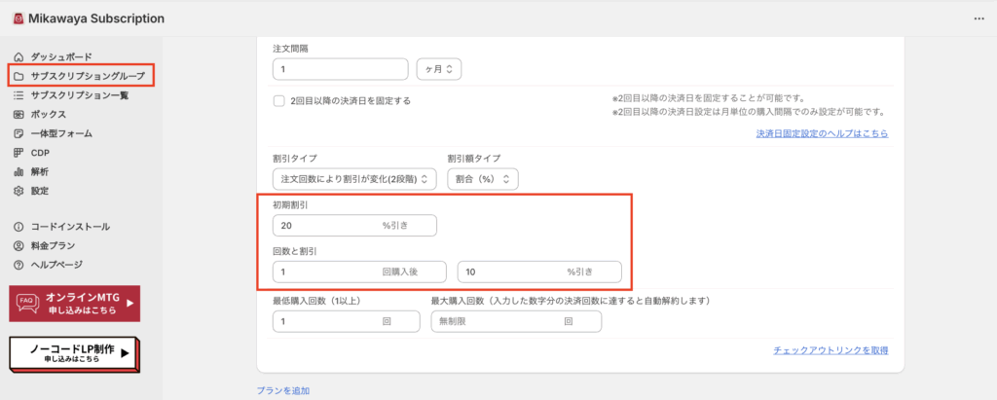Click the CDP grid icon

(19, 153)
